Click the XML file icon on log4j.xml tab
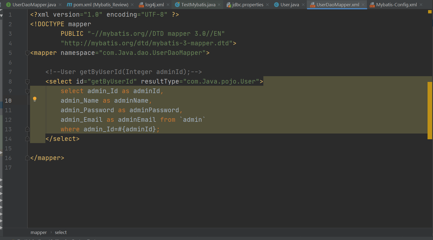 141,5
